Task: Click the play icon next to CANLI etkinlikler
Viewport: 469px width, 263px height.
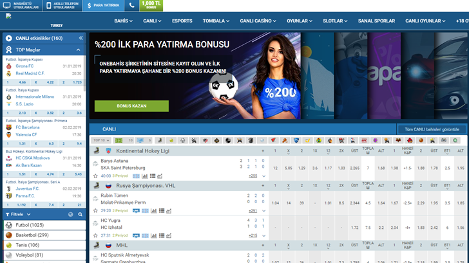Action: tap(8, 38)
